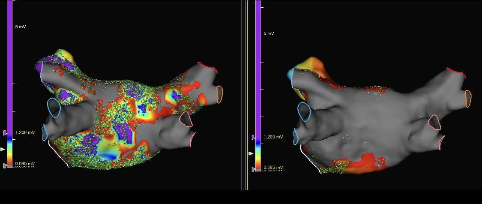Click the grey lower threshold handle, right scale

point(253,170)
